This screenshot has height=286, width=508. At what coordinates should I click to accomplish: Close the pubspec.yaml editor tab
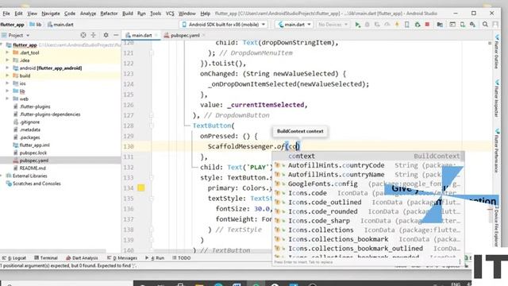click(204, 35)
